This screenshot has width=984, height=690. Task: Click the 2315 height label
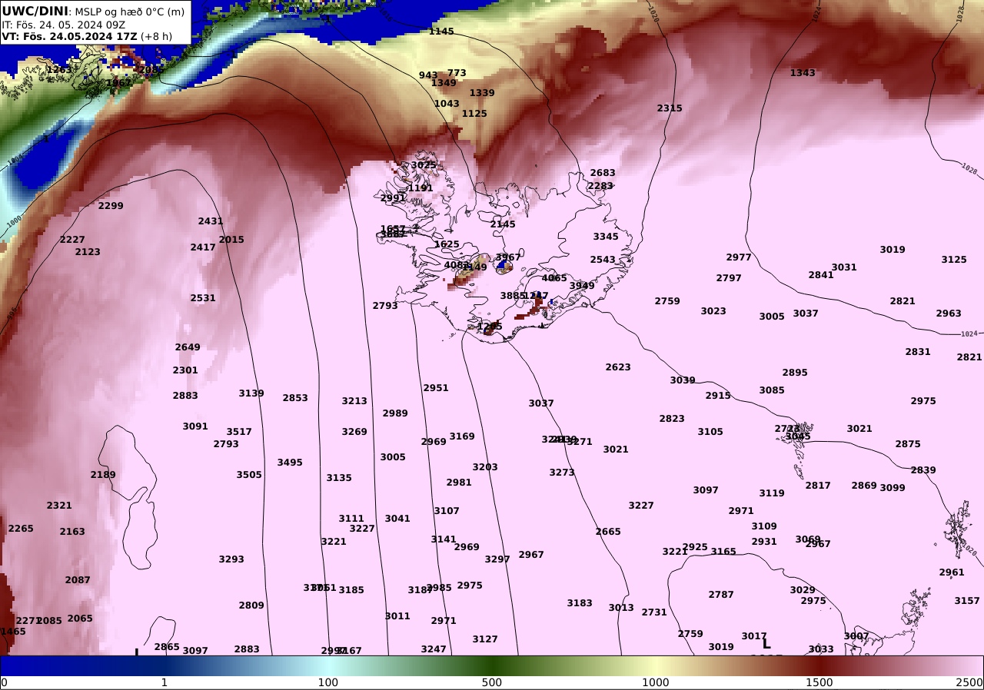670,108
